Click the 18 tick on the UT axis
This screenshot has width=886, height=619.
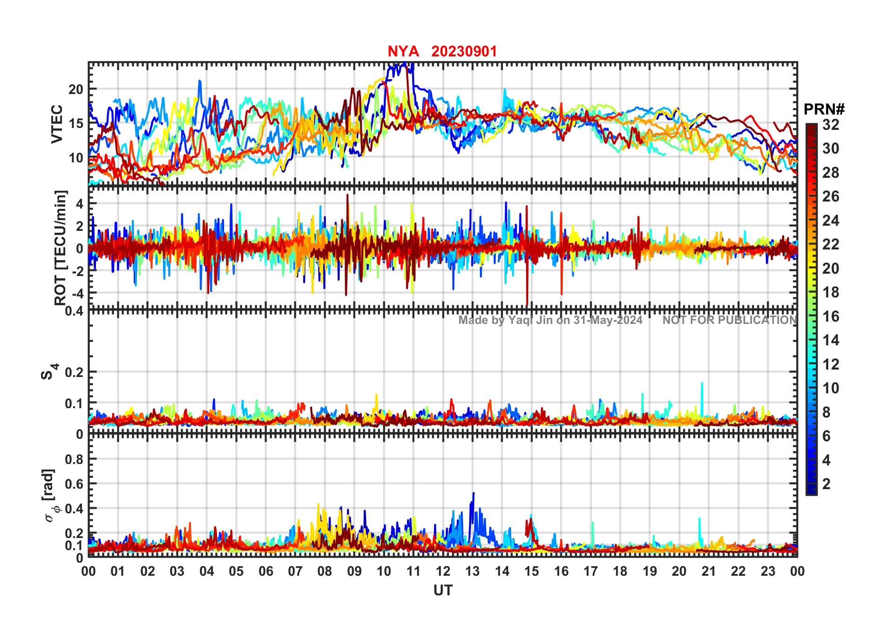click(620, 571)
